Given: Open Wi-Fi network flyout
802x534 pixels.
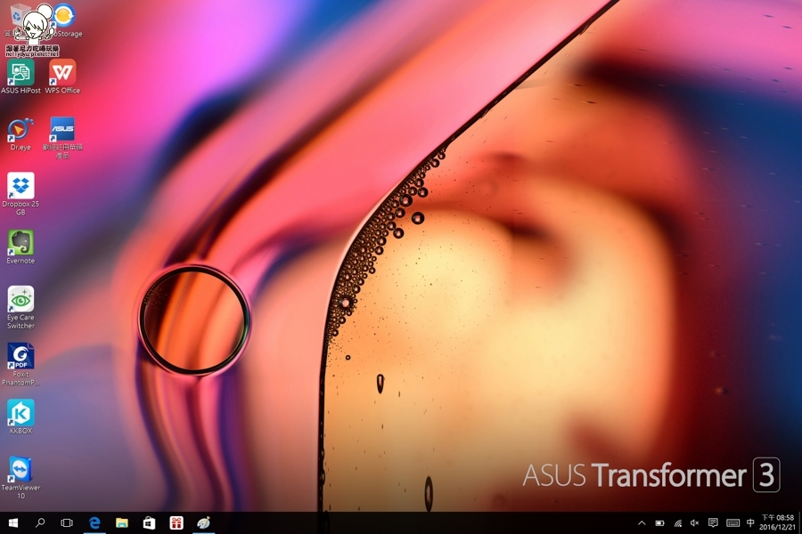Looking at the screenshot, I should tap(678, 522).
